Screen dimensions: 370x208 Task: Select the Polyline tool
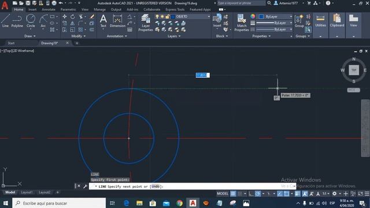[17, 21]
